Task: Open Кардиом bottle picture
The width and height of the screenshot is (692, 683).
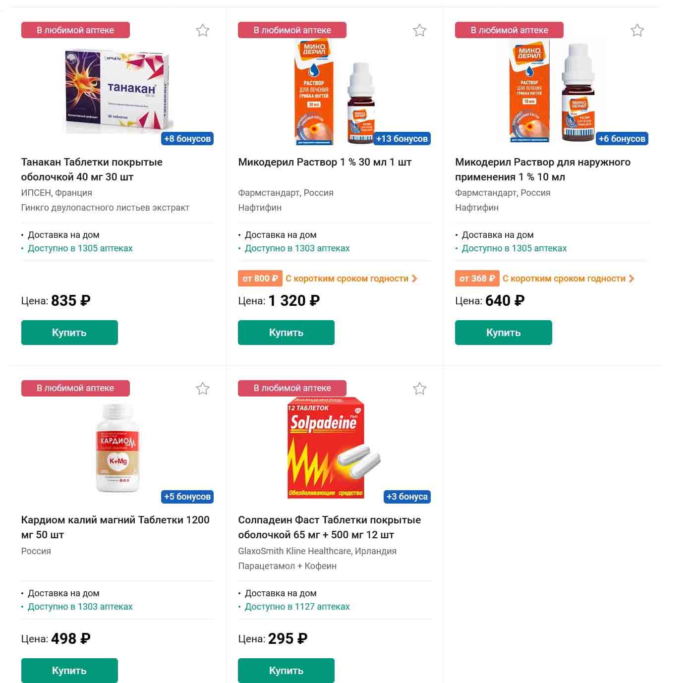Action: click(117, 448)
